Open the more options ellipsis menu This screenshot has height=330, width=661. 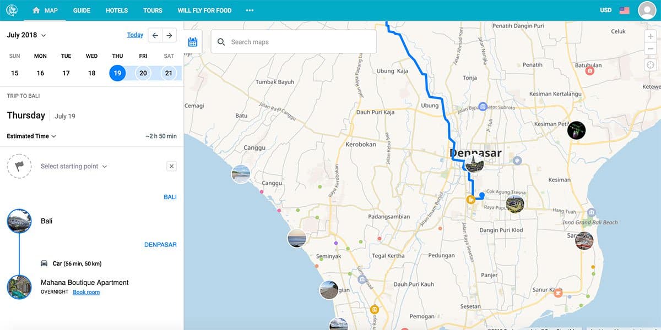coord(250,10)
